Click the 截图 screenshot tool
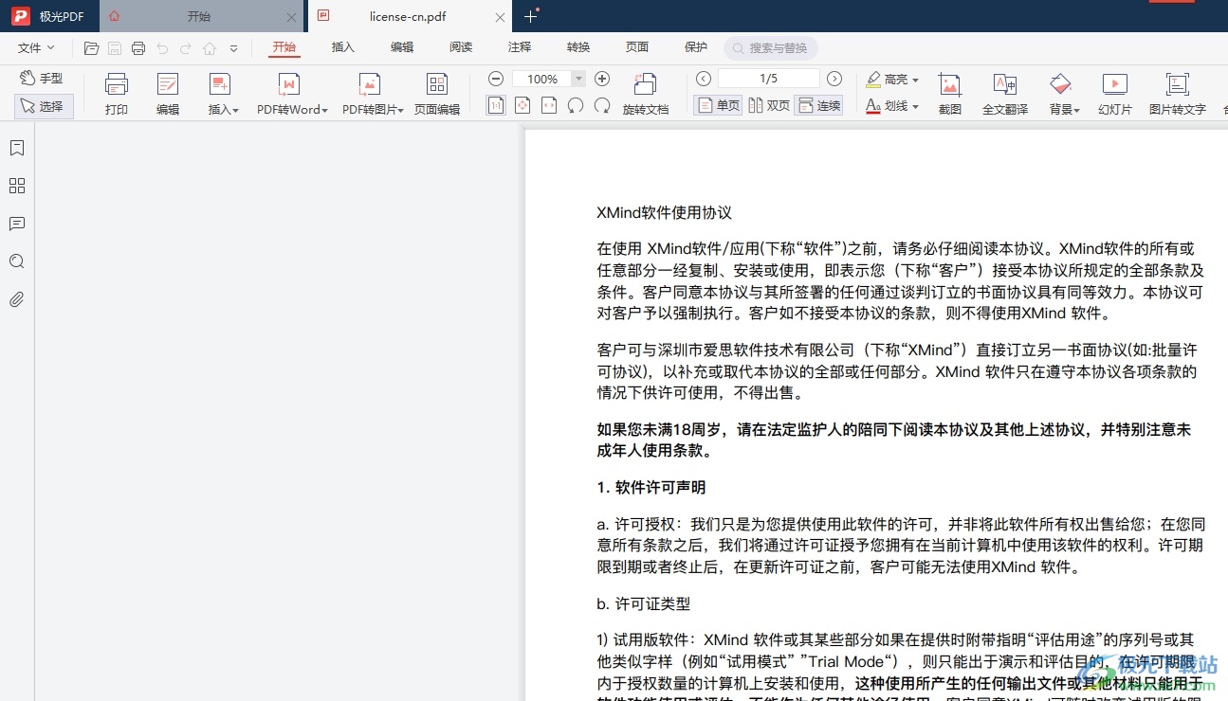 pos(950,94)
